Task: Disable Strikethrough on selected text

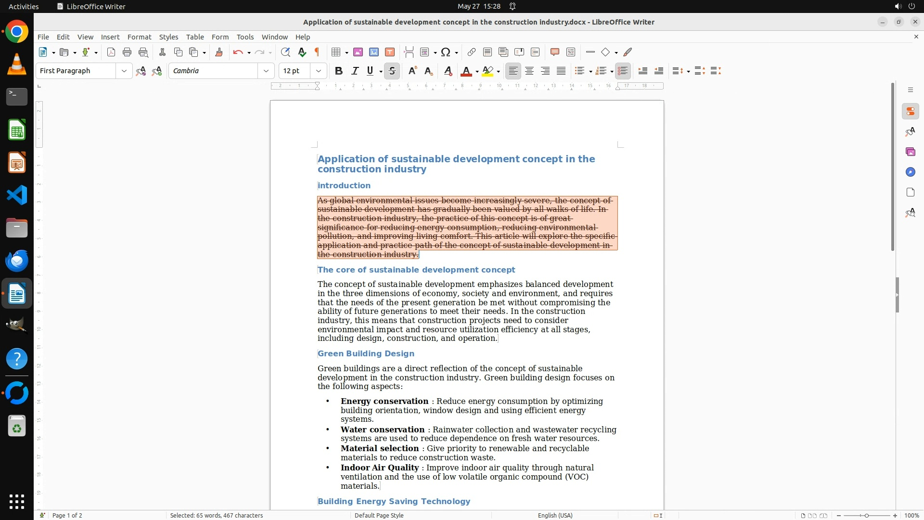Action: (392, 71)
